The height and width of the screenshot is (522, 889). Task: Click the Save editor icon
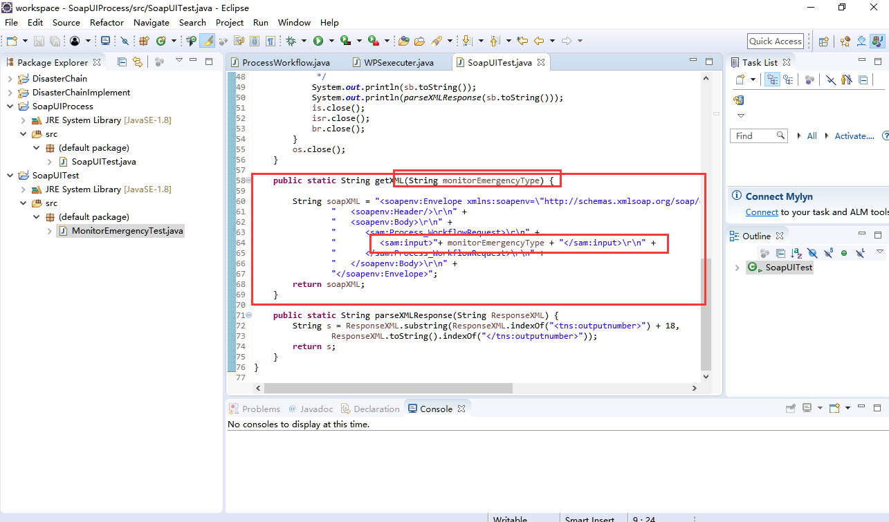[x=38, y=40]
